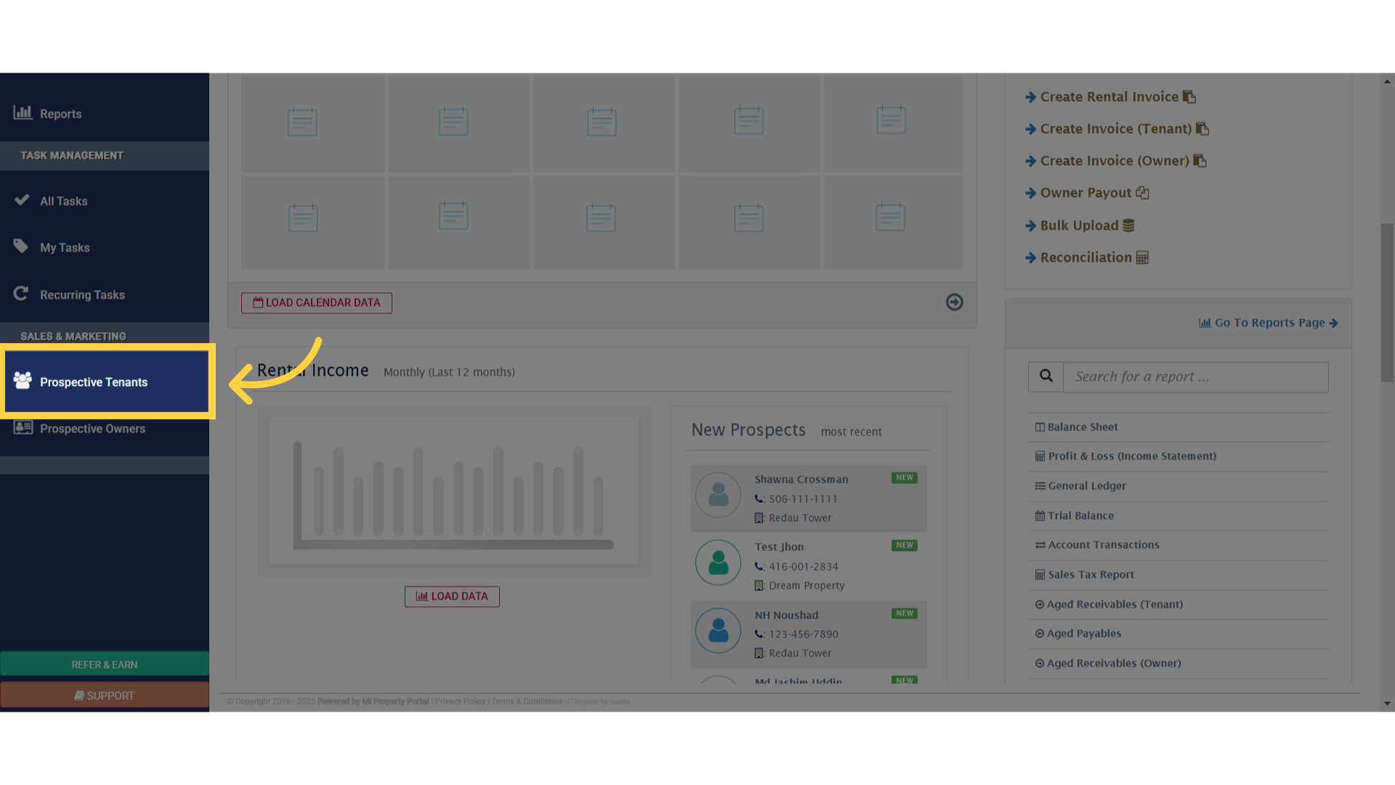
Task: Open Prospective Owners menu item
Action: [92, 429]
